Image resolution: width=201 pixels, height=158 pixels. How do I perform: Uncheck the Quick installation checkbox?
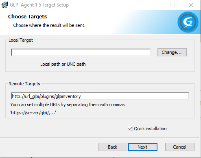[x=130, y=129]
